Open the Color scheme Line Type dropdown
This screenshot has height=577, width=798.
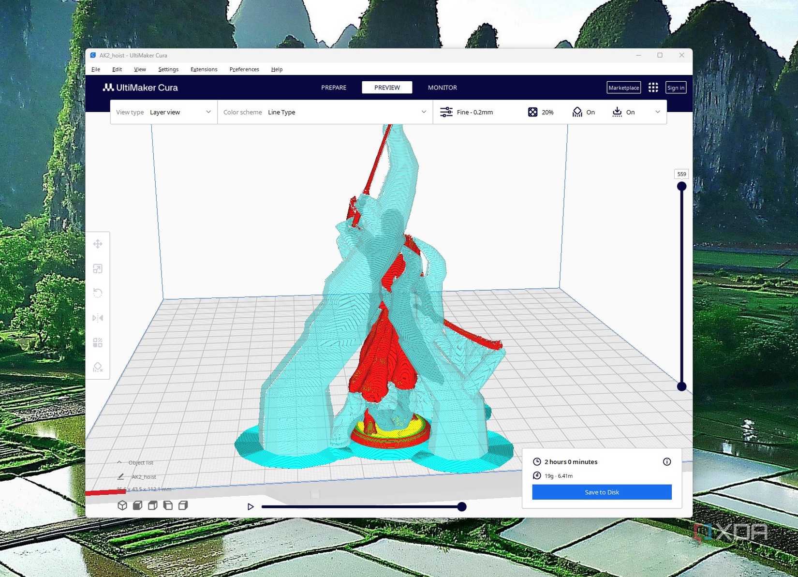(x=346, y=112)
